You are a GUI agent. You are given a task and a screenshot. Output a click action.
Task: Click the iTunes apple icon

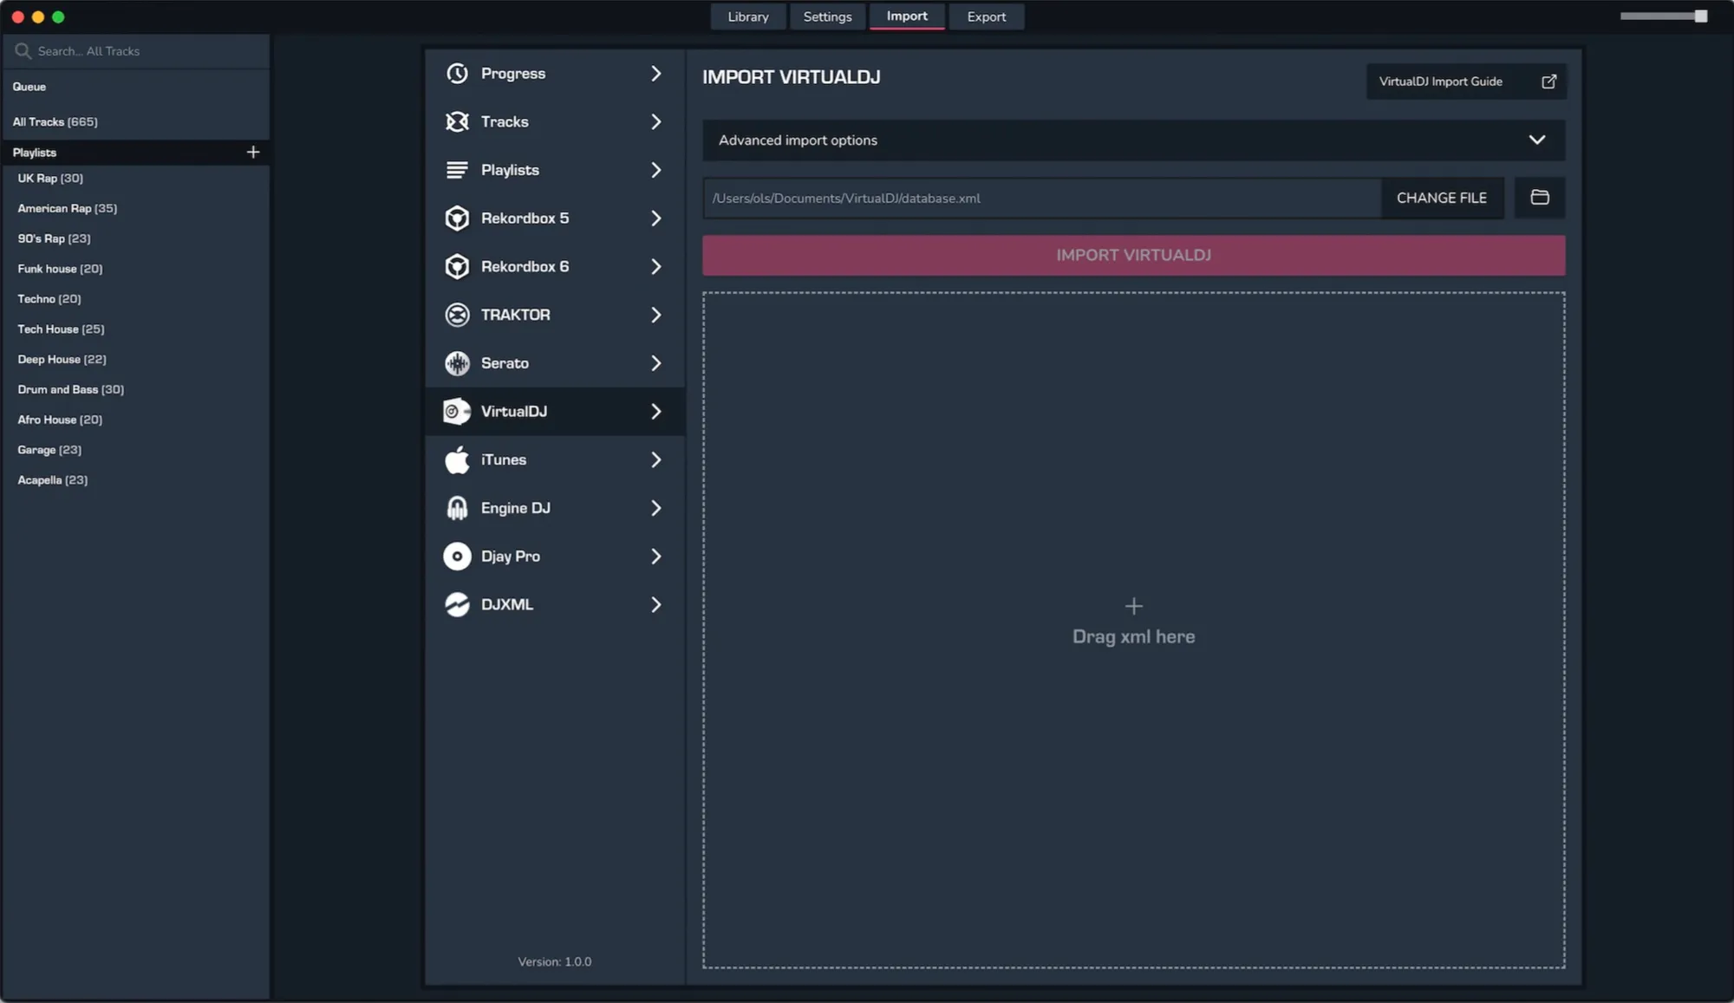click(457, 459)
